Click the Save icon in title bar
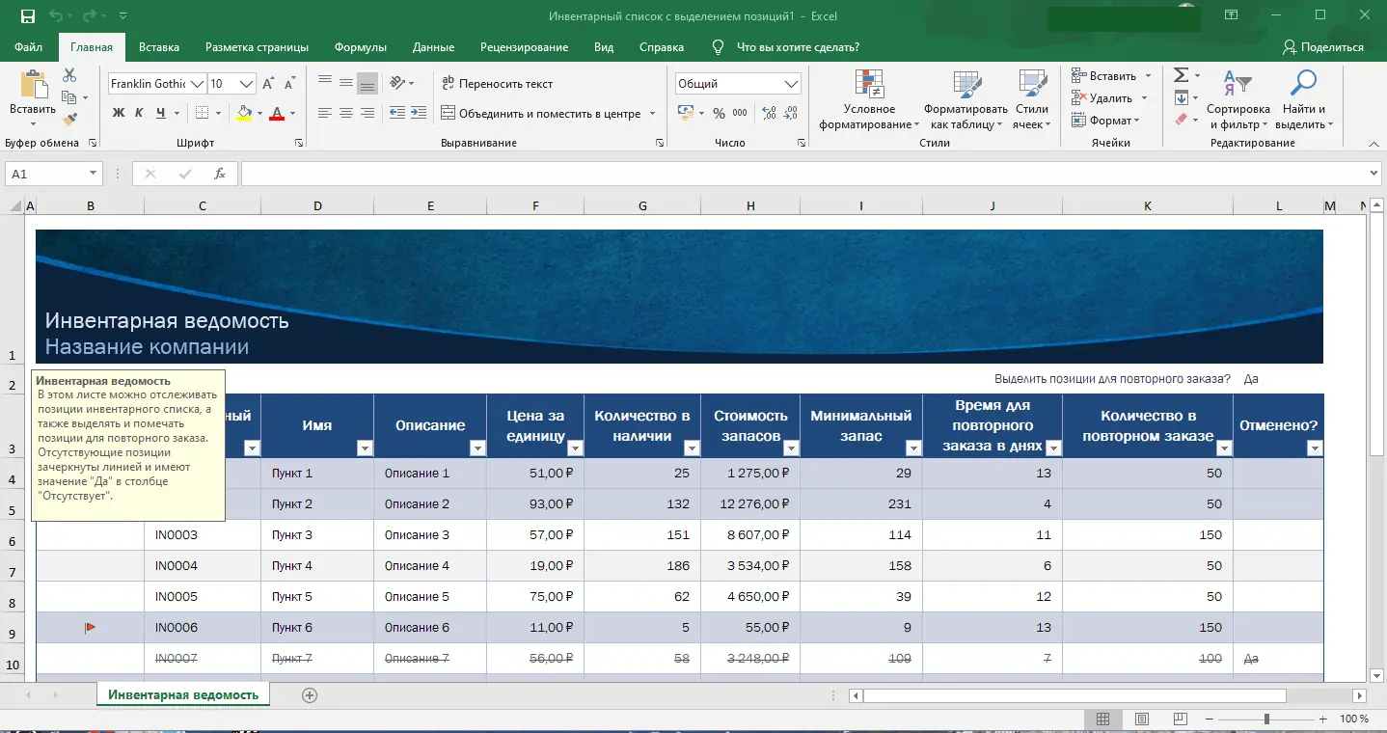1387x733 pixels. click(27, 16)
